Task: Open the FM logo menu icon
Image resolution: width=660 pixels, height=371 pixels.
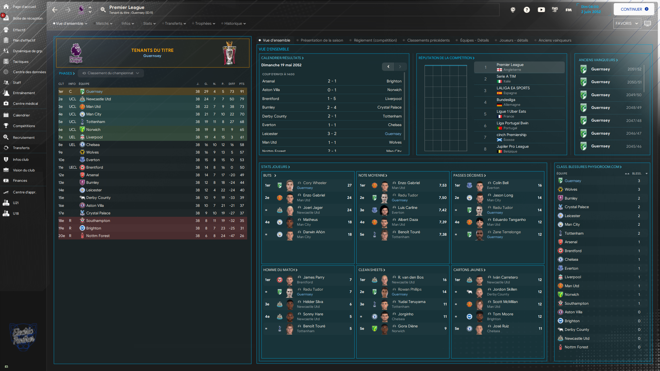Action: (569, 10)
